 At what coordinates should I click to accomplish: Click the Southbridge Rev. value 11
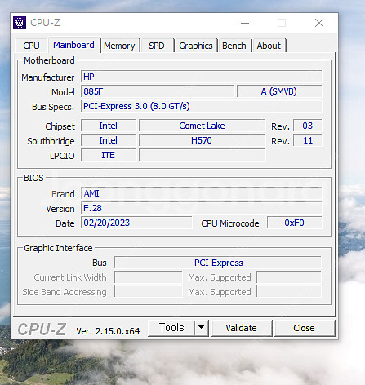click(308, 140)
